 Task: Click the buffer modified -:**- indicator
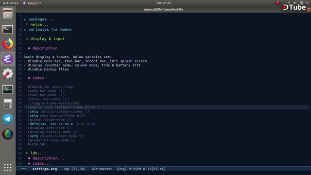[23, 169]
